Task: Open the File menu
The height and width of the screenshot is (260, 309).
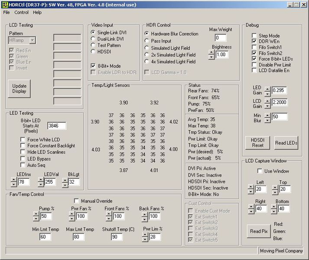Action: [x=6, y=12]
